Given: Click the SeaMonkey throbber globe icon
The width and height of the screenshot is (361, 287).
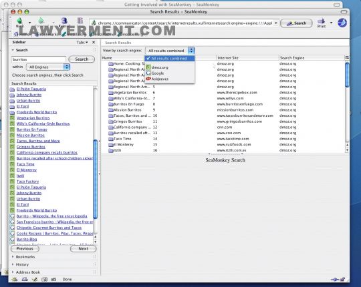Looking at the screenshot, I should click(342, 23).
